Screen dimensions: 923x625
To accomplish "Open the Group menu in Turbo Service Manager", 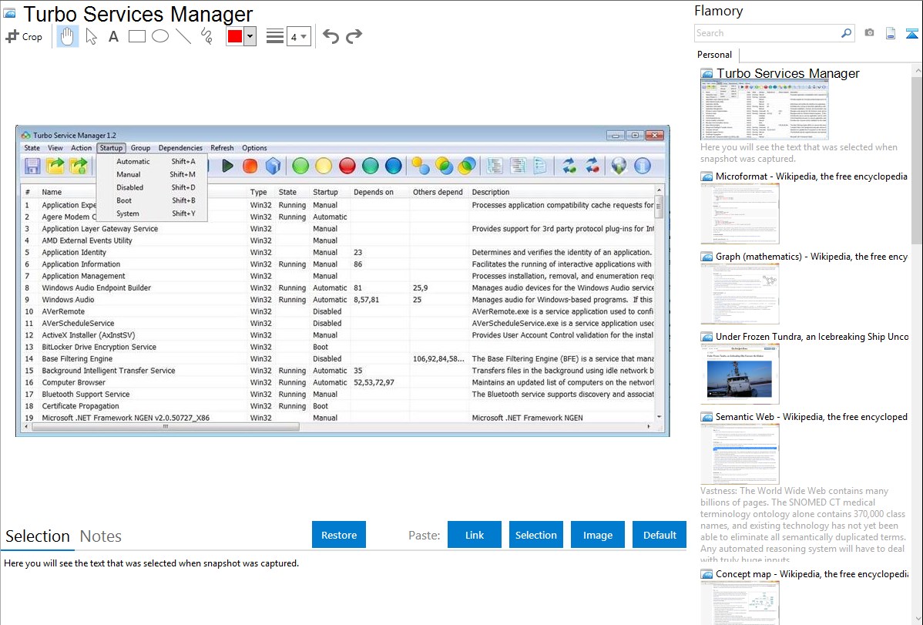I will 140,148.
